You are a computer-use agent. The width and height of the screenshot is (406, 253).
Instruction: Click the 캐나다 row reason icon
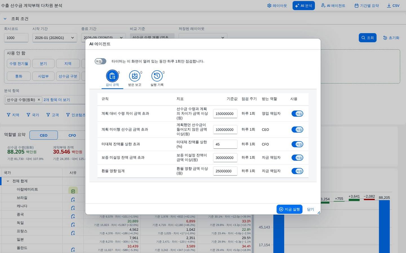(x=73, y=208)
